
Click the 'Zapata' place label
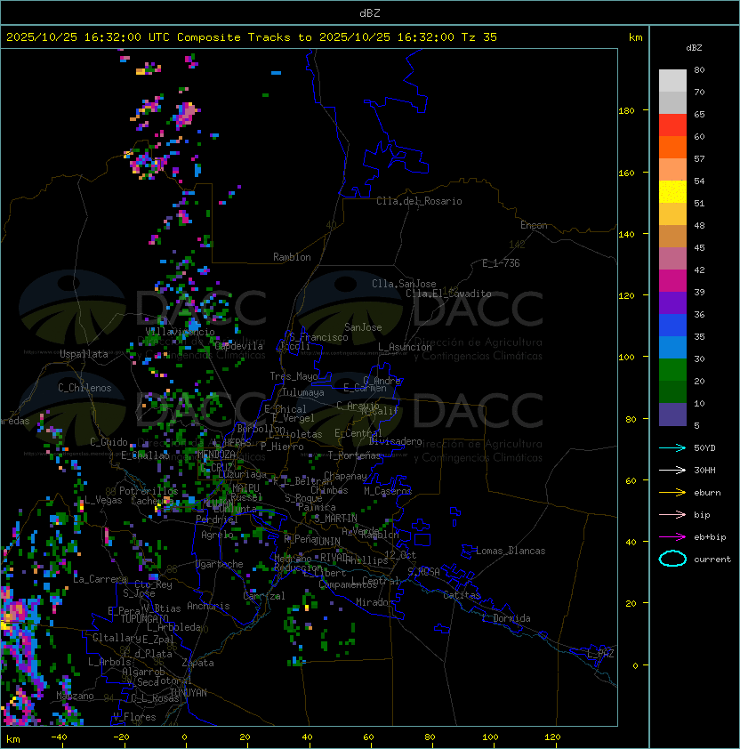pyautogui.click(x=197, y=663)
